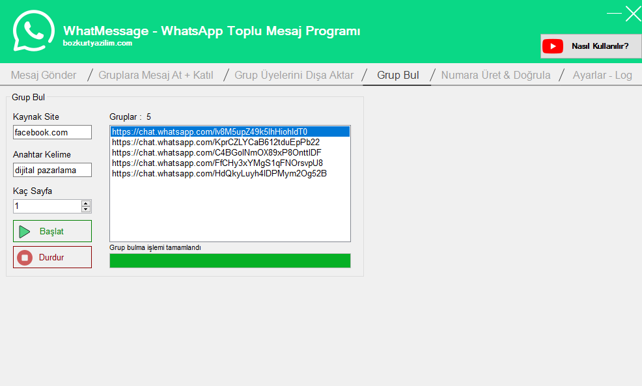Click the green progress bar
This screenshot has height=386, width=642.
230,261
